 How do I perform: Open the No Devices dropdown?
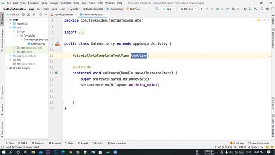click(x=188, y=9)
